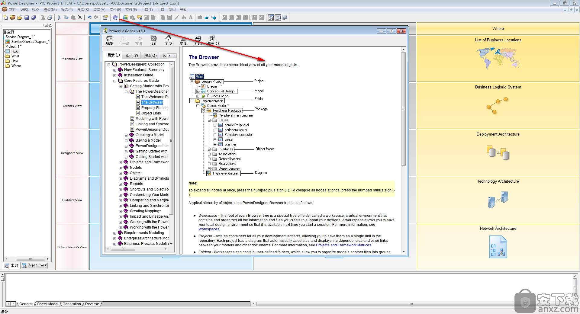This screenshot has width=580, height=314.
Task: Click the Delete X toolbar icon
Action: [80, 18]
